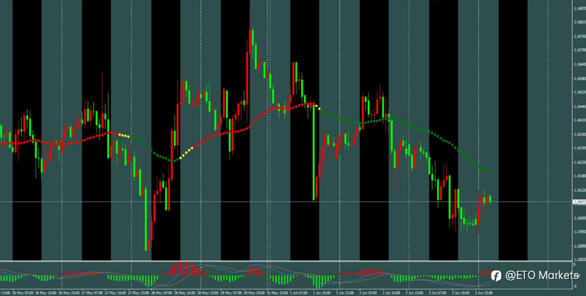586x296 pixels.
Task: Click the yellow dots of the moving average near 28 May 15:00
Action: click(187, 152)
